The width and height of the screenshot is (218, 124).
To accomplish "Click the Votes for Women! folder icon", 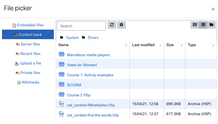I will [x=62, y=64].
